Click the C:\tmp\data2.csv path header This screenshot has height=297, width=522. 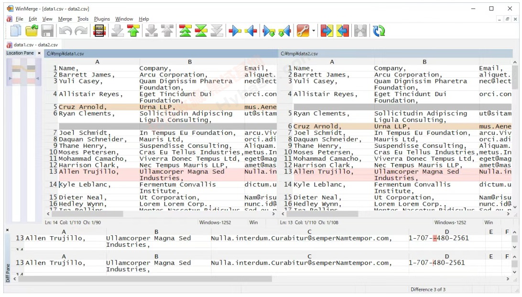pos(395,53)
